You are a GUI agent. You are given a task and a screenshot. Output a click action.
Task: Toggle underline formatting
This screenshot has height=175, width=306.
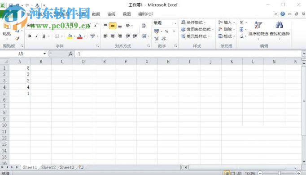point(44,36)
